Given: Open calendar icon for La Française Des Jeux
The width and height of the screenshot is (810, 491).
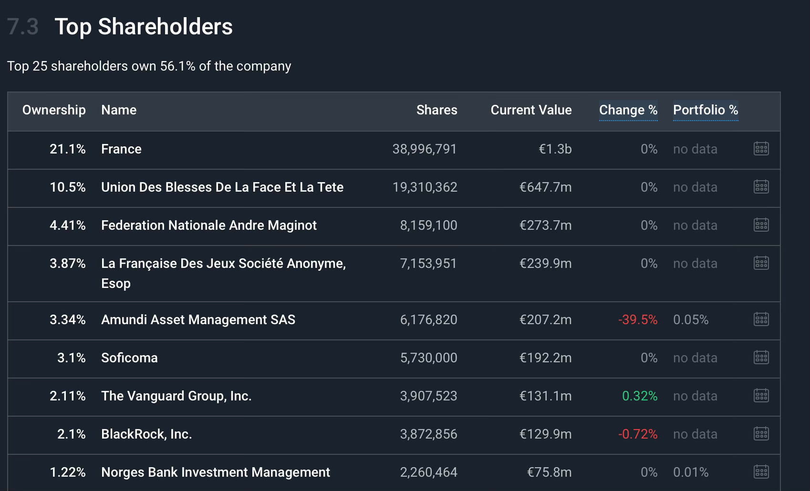Looking at the screenshot, I should coord(761,263).
